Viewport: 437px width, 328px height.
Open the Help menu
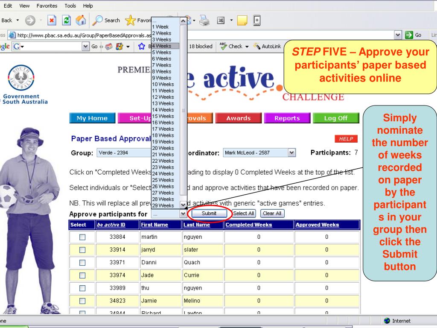click(x=88, y=6)
